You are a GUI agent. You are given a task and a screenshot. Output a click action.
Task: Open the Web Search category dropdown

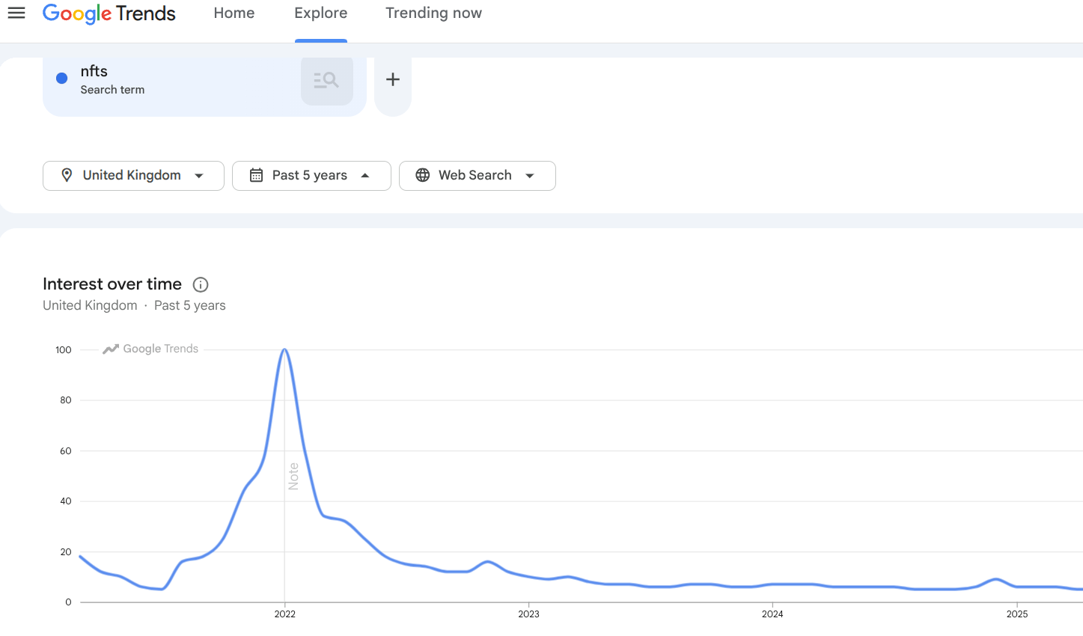pos(477,175)
